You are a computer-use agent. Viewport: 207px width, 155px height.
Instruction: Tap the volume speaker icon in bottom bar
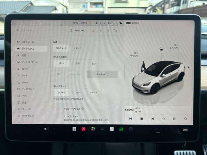coord(46,129)
